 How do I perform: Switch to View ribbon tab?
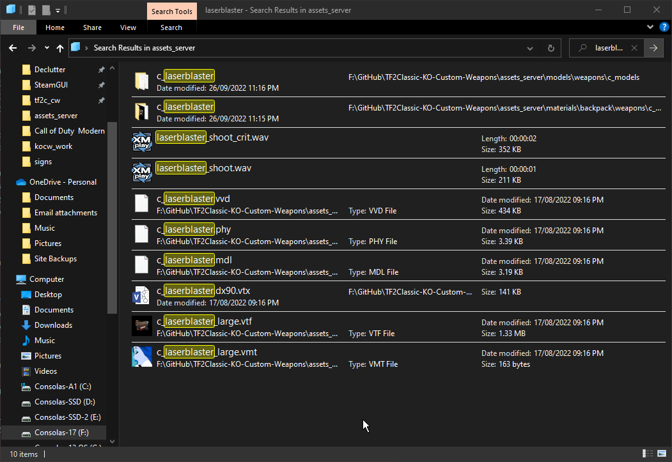(128, 27)
